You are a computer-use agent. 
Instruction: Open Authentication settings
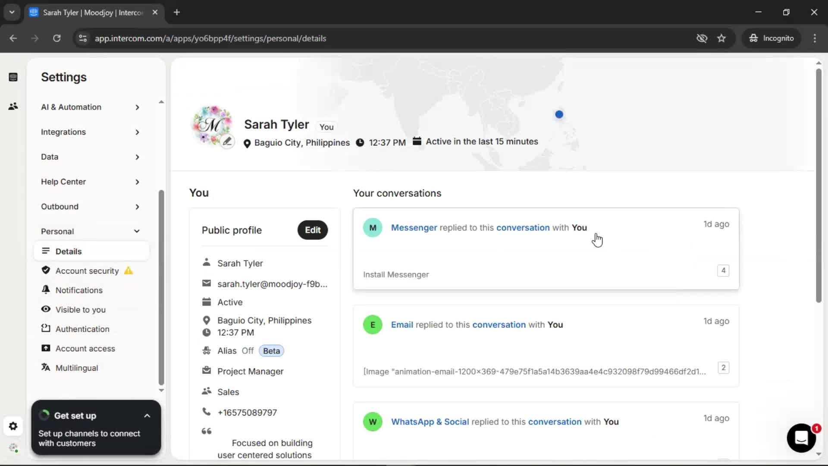coord(82,329)
